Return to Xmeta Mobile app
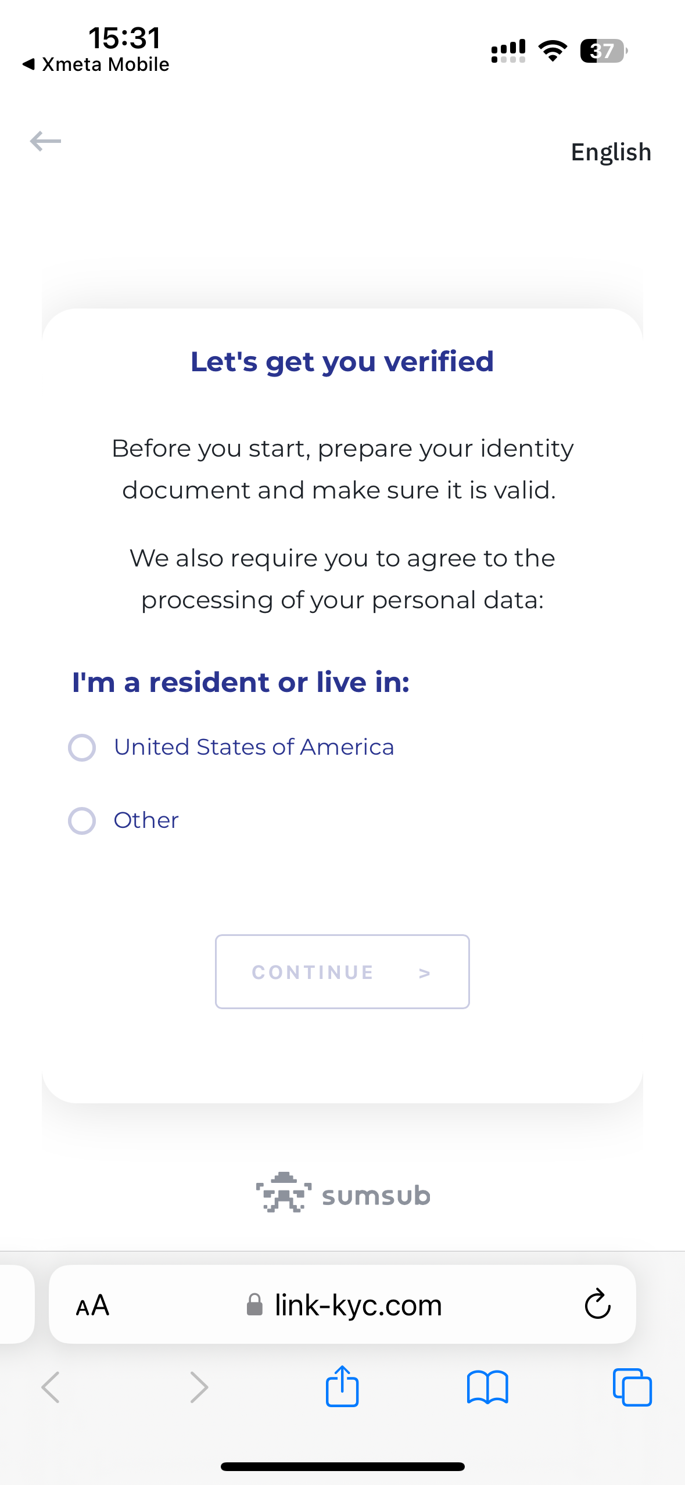The width and height of the screenshot is (685, 1485). click(x=96, y=64)
